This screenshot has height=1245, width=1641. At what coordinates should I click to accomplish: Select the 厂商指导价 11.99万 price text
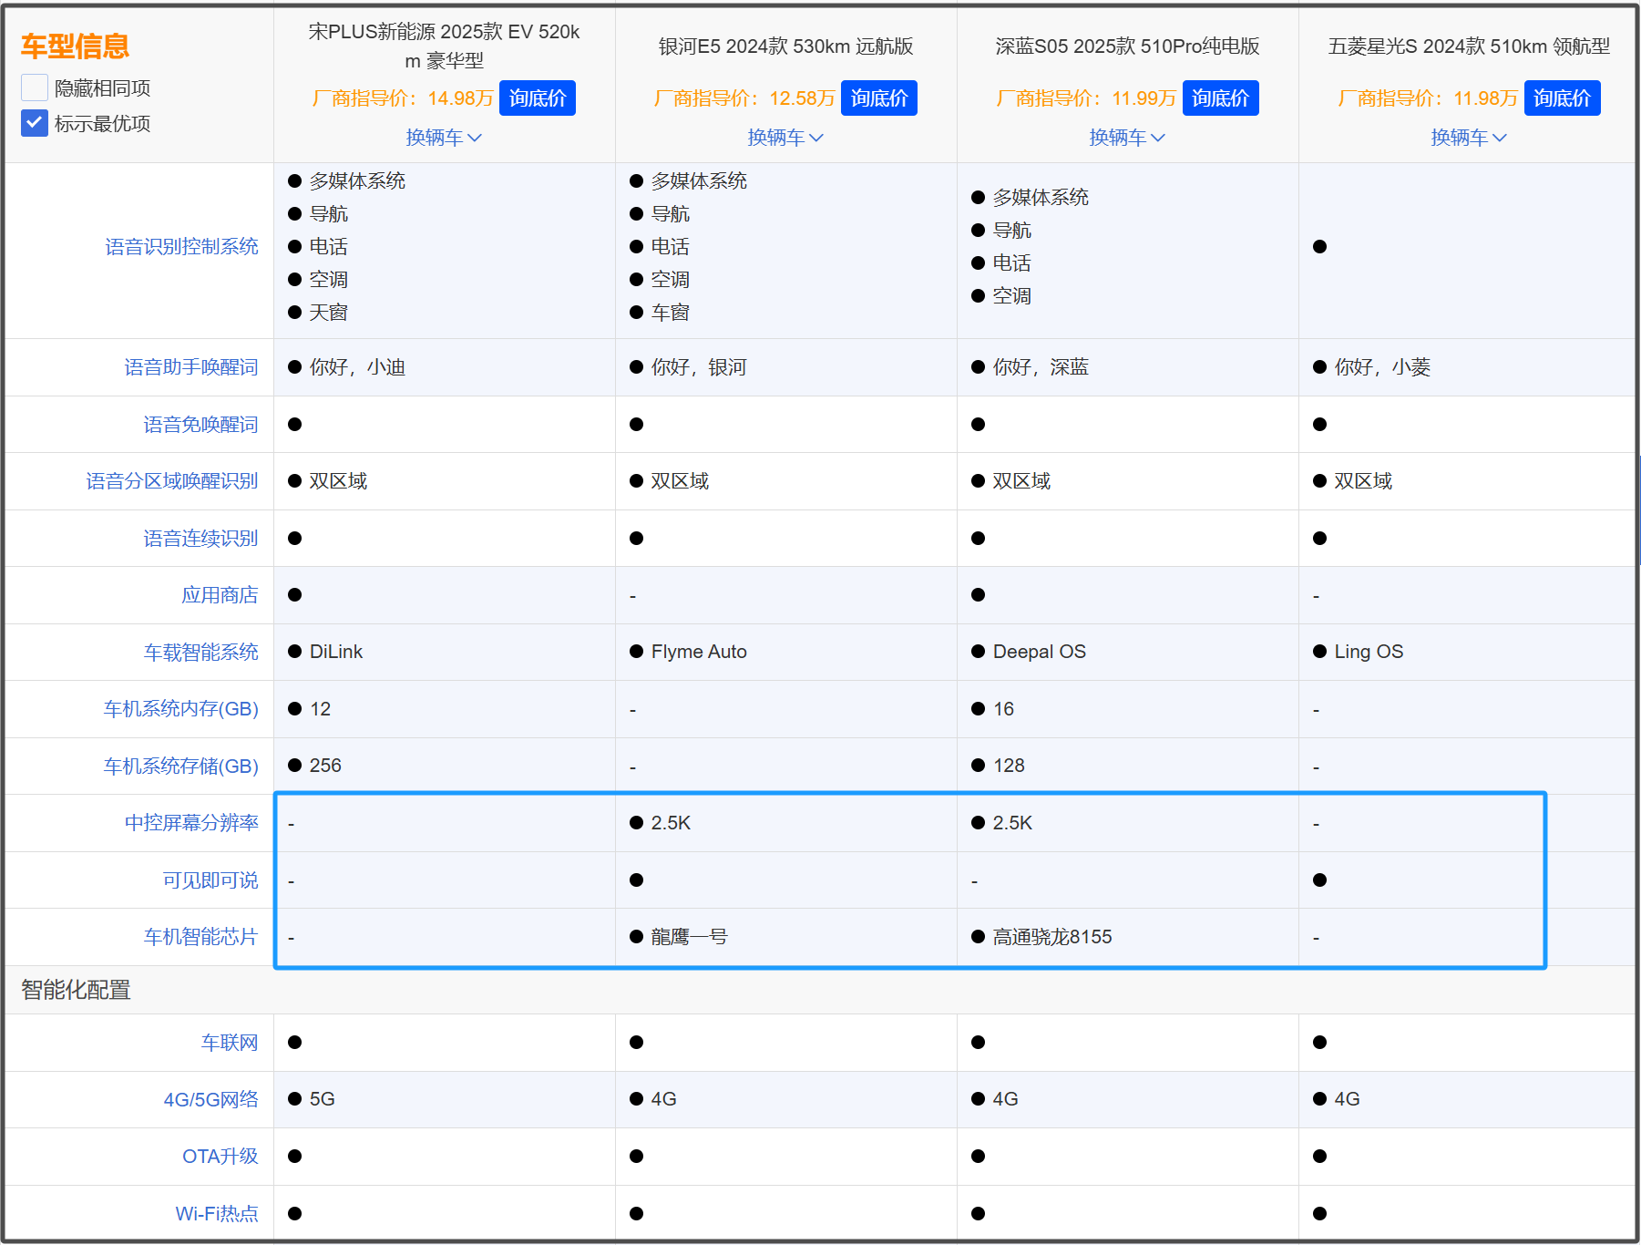pyautogui.click(x=1086, y=98)
